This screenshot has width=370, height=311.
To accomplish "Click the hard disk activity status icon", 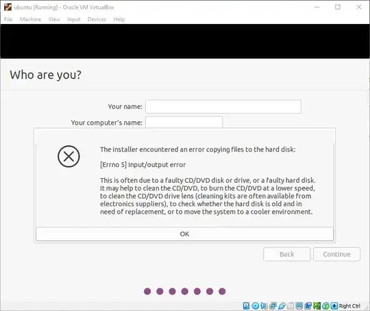I will (x=246, y=306).
